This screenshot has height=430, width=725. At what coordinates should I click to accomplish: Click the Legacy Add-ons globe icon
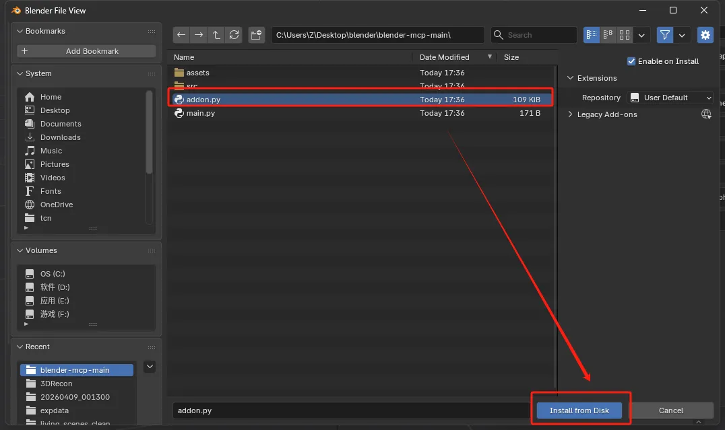click(x=706, y=114)
